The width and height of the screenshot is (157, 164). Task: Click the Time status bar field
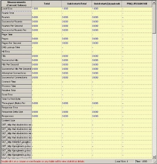143,161
